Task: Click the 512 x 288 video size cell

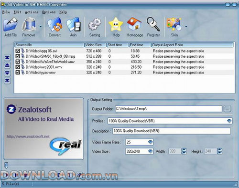Action: (x=94, y=56)
